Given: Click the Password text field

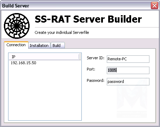Looking at the screenshot, I should [128, 81].
